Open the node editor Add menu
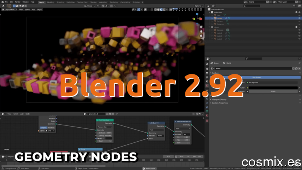Viewport: 302px width, 170px height. pyautogui.click(x=22, y=114)
